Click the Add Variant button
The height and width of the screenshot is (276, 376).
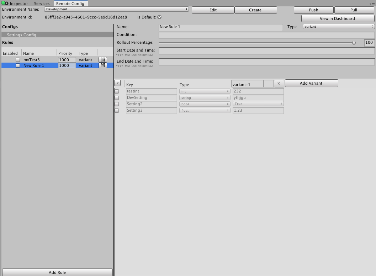tap(311, 83)
